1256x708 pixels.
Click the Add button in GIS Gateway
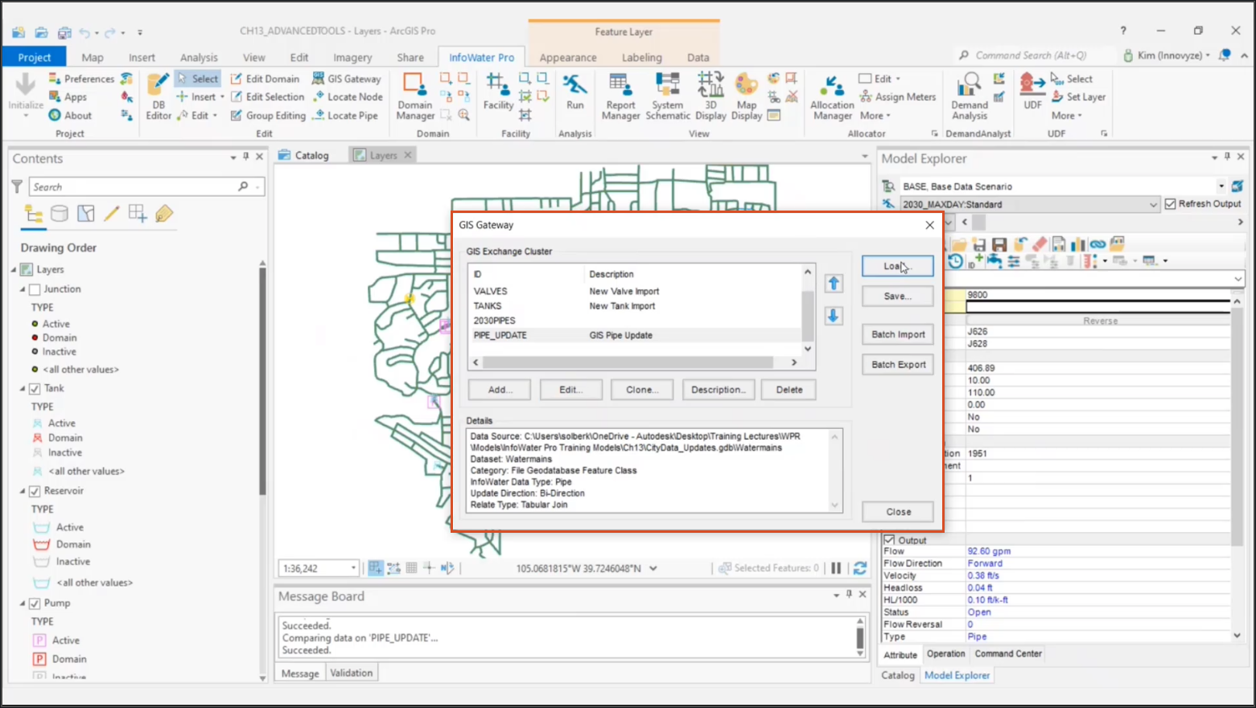500,390
